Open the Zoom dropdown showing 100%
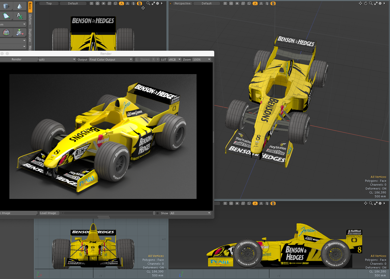The image size is (390, 279). (x=201, y=60)
